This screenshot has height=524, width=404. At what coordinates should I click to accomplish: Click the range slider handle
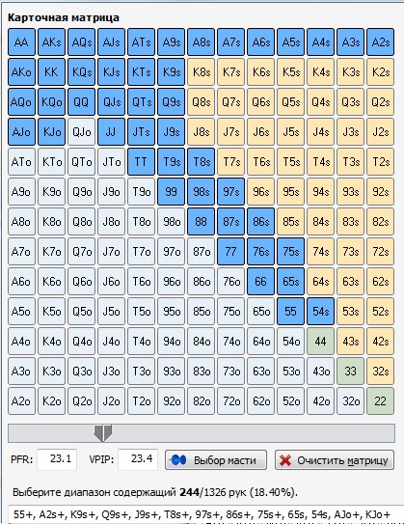pyautogui.click(x=102, y=433)
